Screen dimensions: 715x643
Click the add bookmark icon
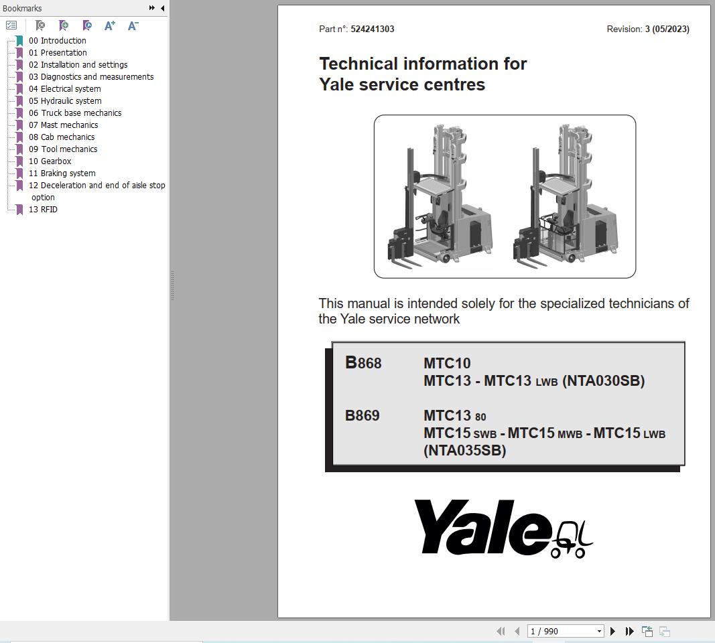click(x=64, y=25)
